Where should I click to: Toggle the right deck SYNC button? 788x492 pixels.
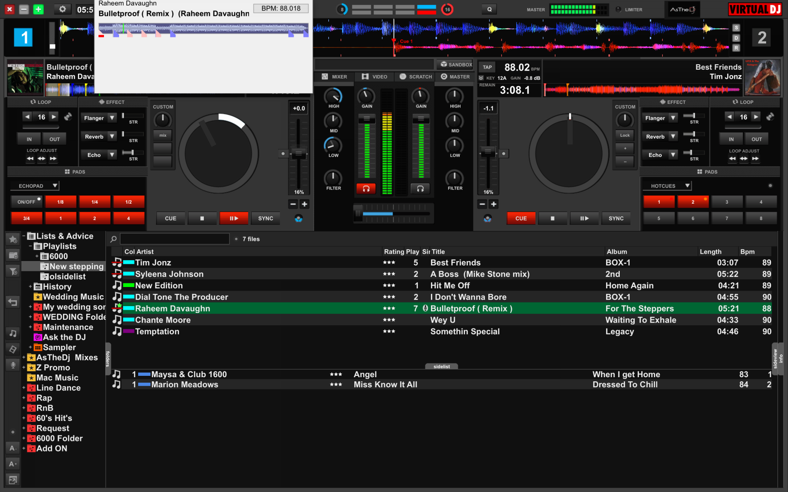click(616, 219)
